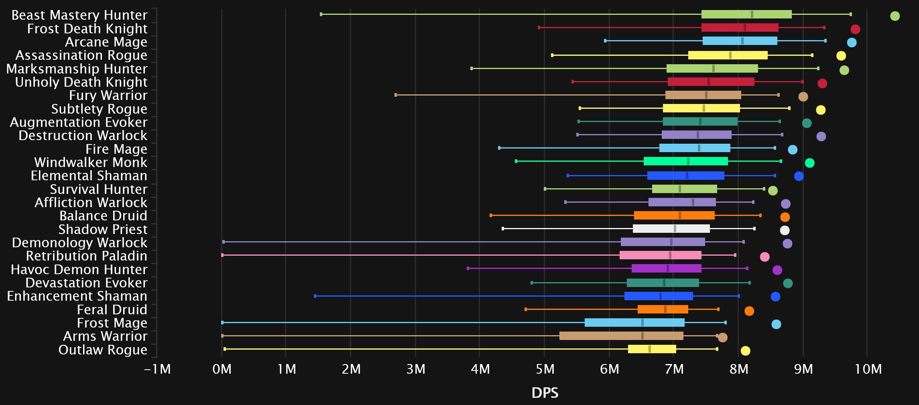Click the Shadow Priest white outlier dot
The image size is (919, 405).
tap(785, 230)
